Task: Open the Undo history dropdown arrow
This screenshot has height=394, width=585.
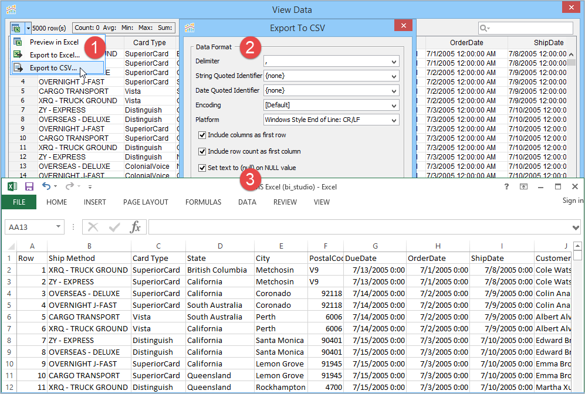Action: click(56, 186)
